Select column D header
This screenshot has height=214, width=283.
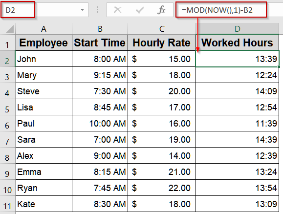point(238,29)
